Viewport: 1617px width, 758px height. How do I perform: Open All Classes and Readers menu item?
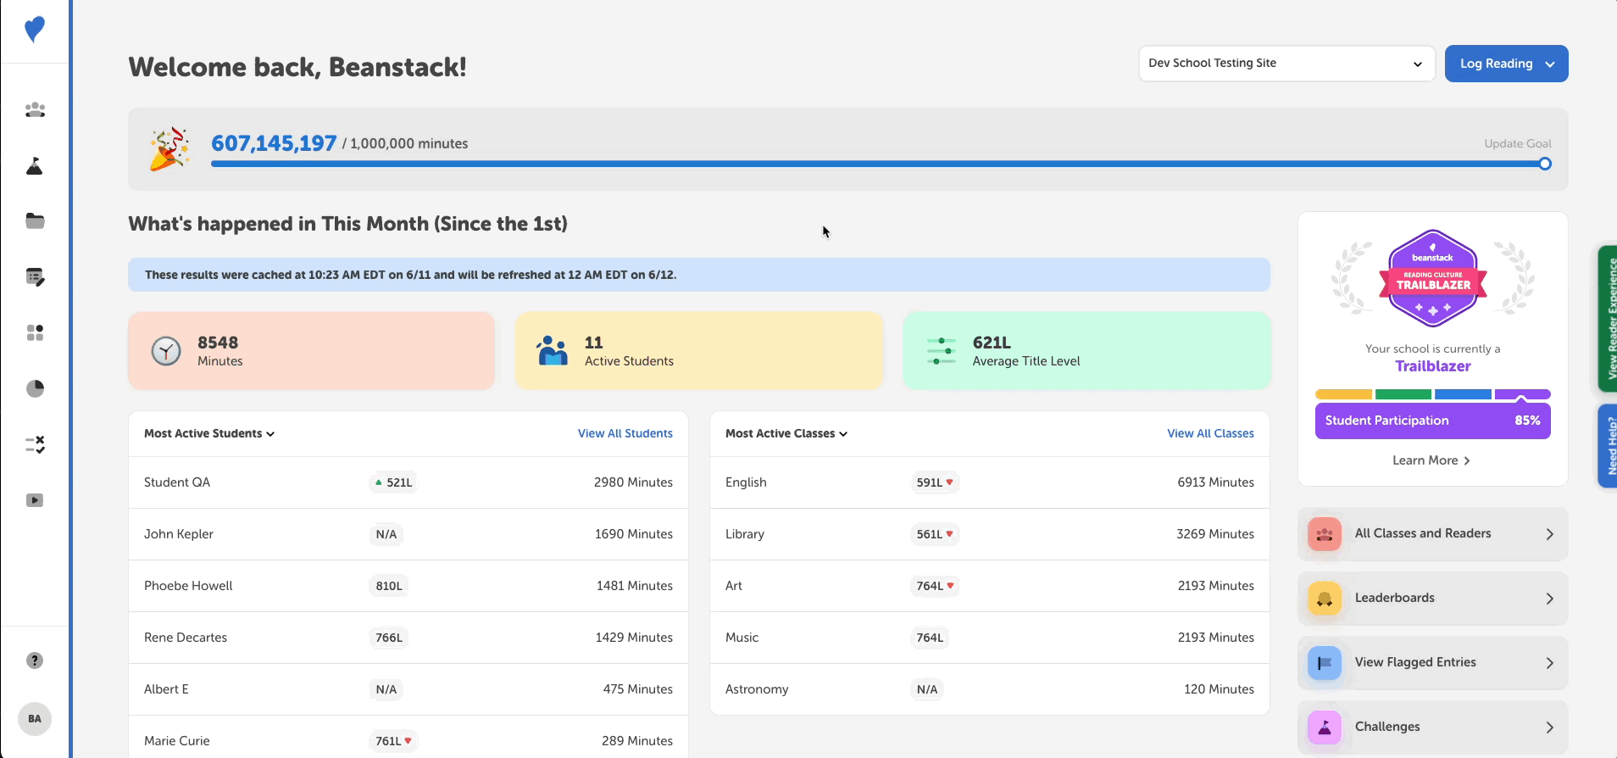1432,534
